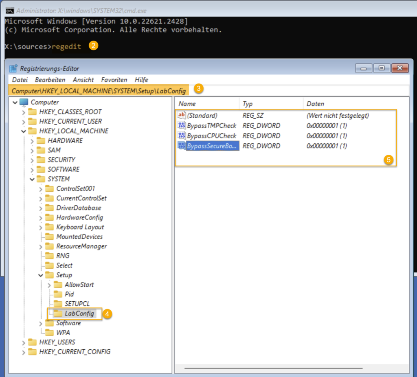Viewport: 417px width, 377px height.
Task: Collapse the HKEY_LOCAL_MACHINE tree node
Action: tap(24, 131)
